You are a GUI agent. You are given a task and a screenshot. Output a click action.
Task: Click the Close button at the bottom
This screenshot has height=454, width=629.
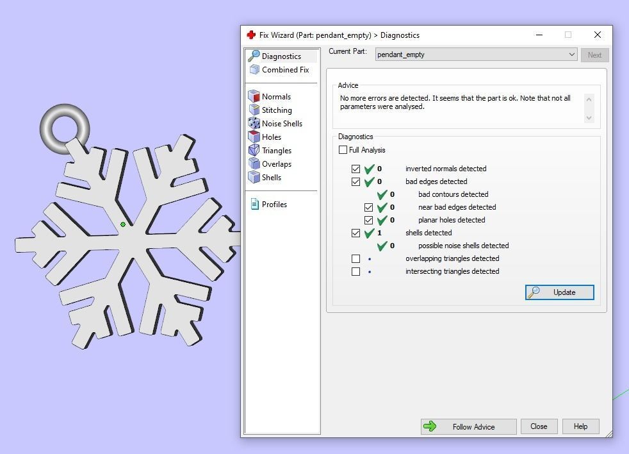pos(539,426)
